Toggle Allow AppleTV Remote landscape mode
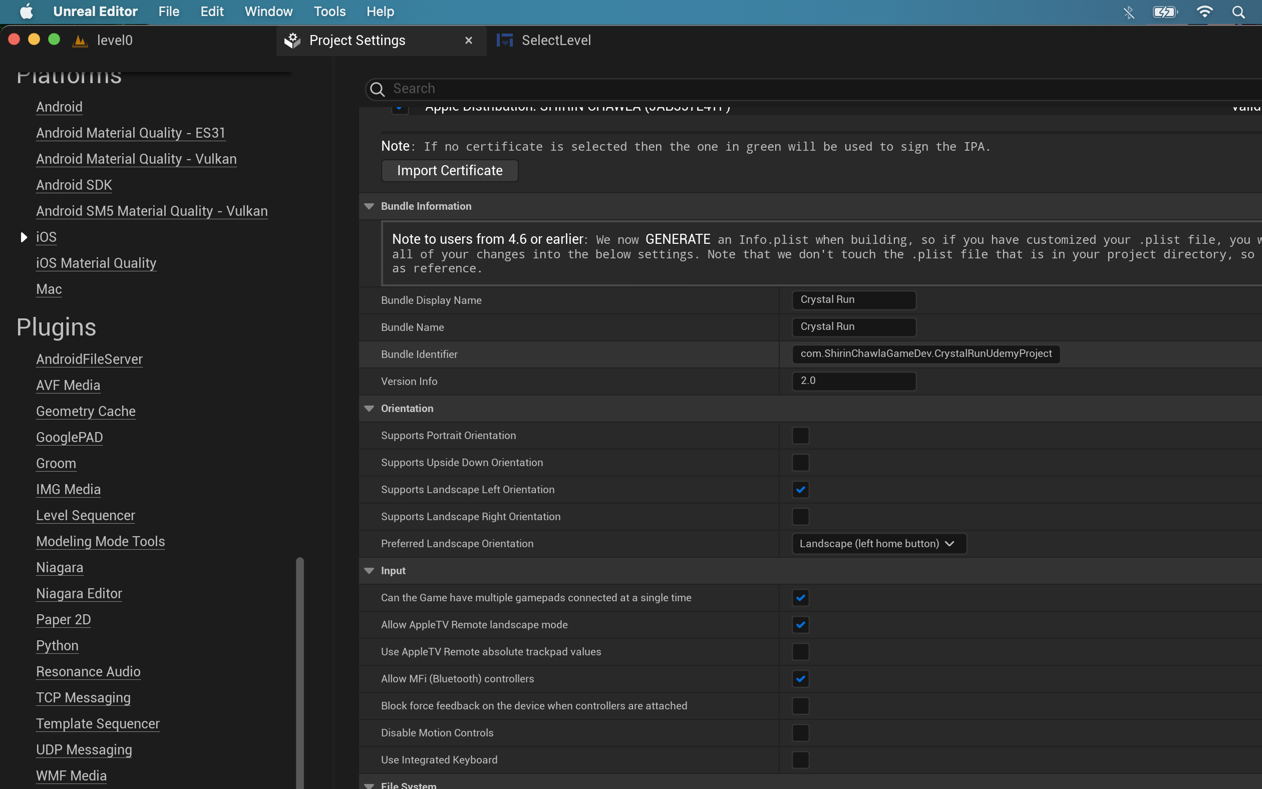 (800, 625)
